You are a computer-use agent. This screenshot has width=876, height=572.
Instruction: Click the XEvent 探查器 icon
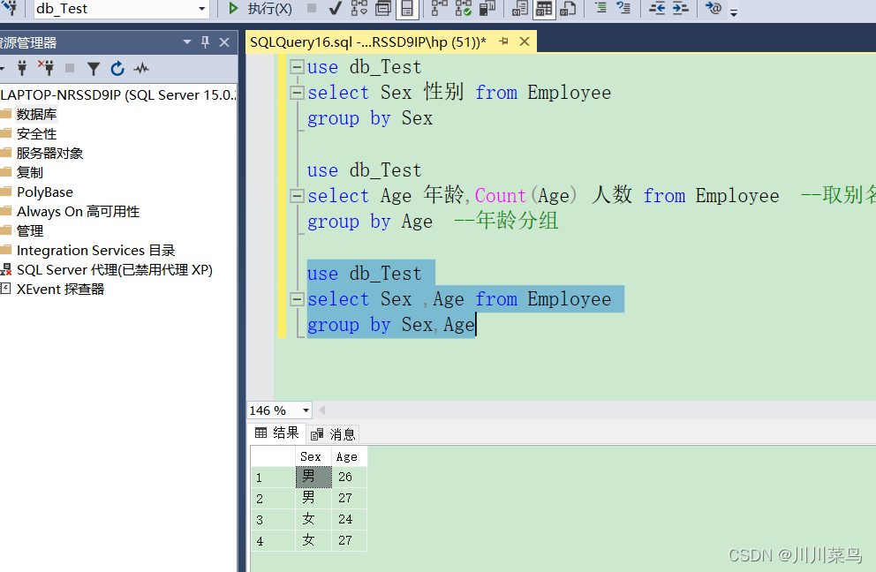click(5, 289)
